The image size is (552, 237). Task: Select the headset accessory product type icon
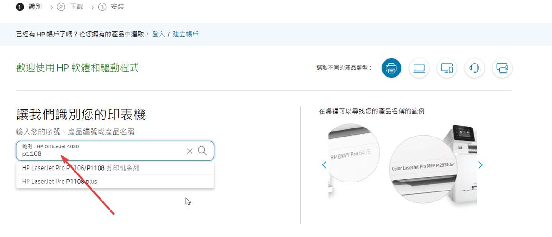tap(475, 68)
